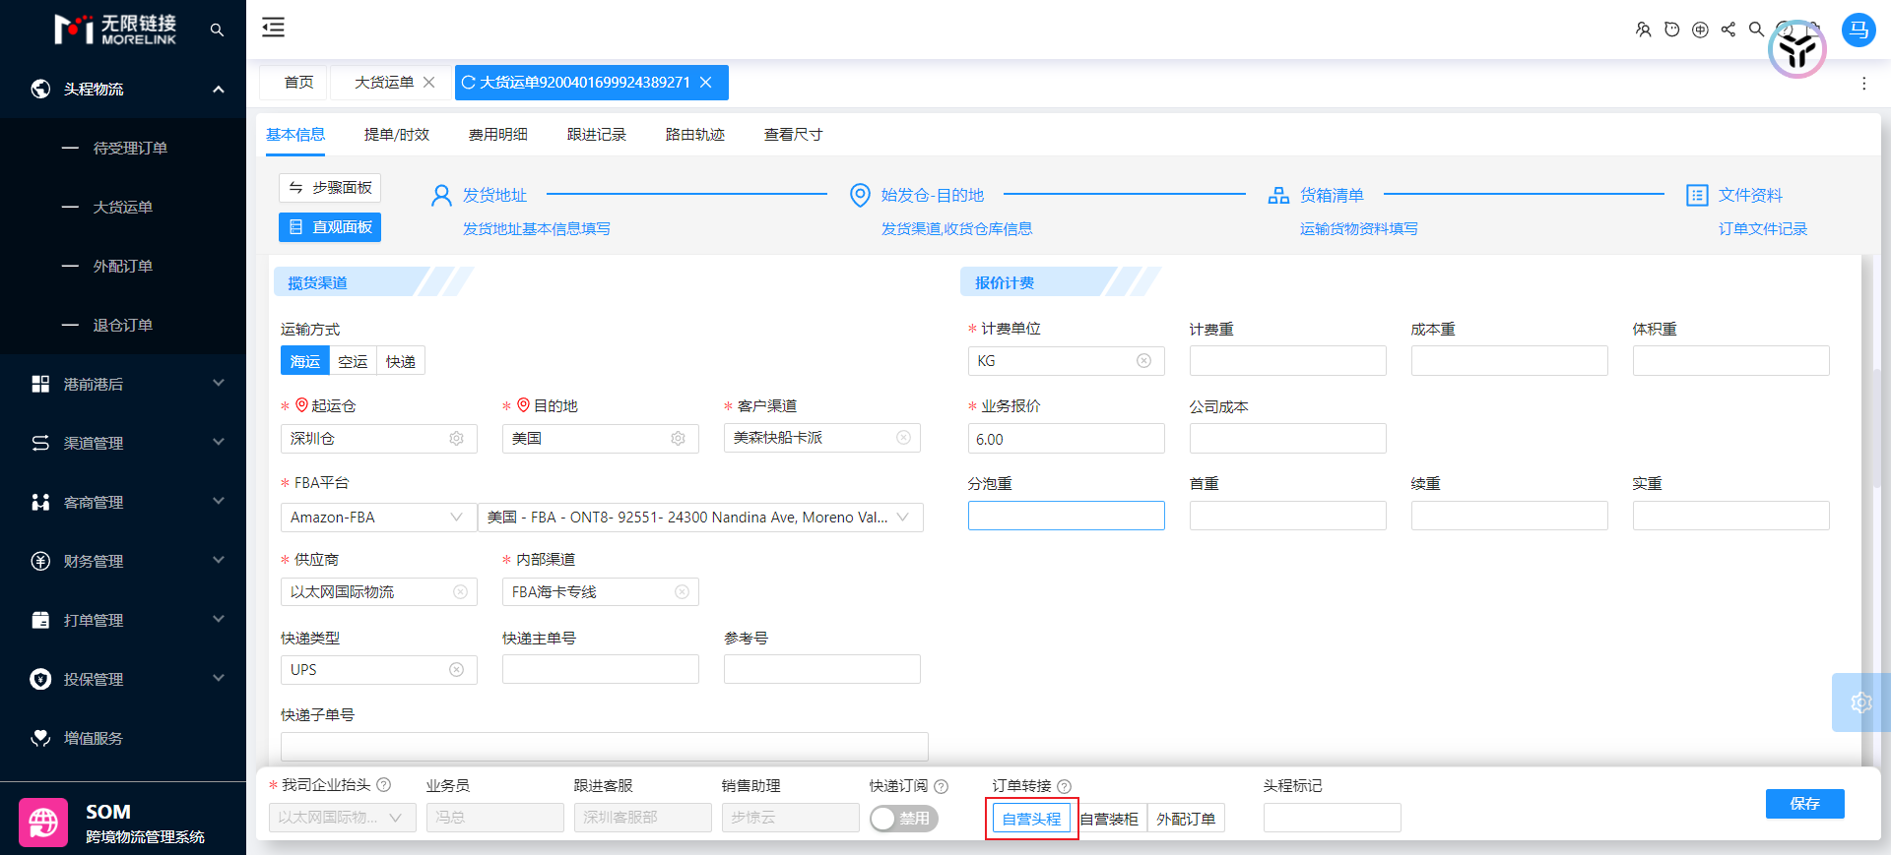Click the help icon next to 快递订阅
This screenshot has height=855, width=1891.
click(x=942, y=786)
